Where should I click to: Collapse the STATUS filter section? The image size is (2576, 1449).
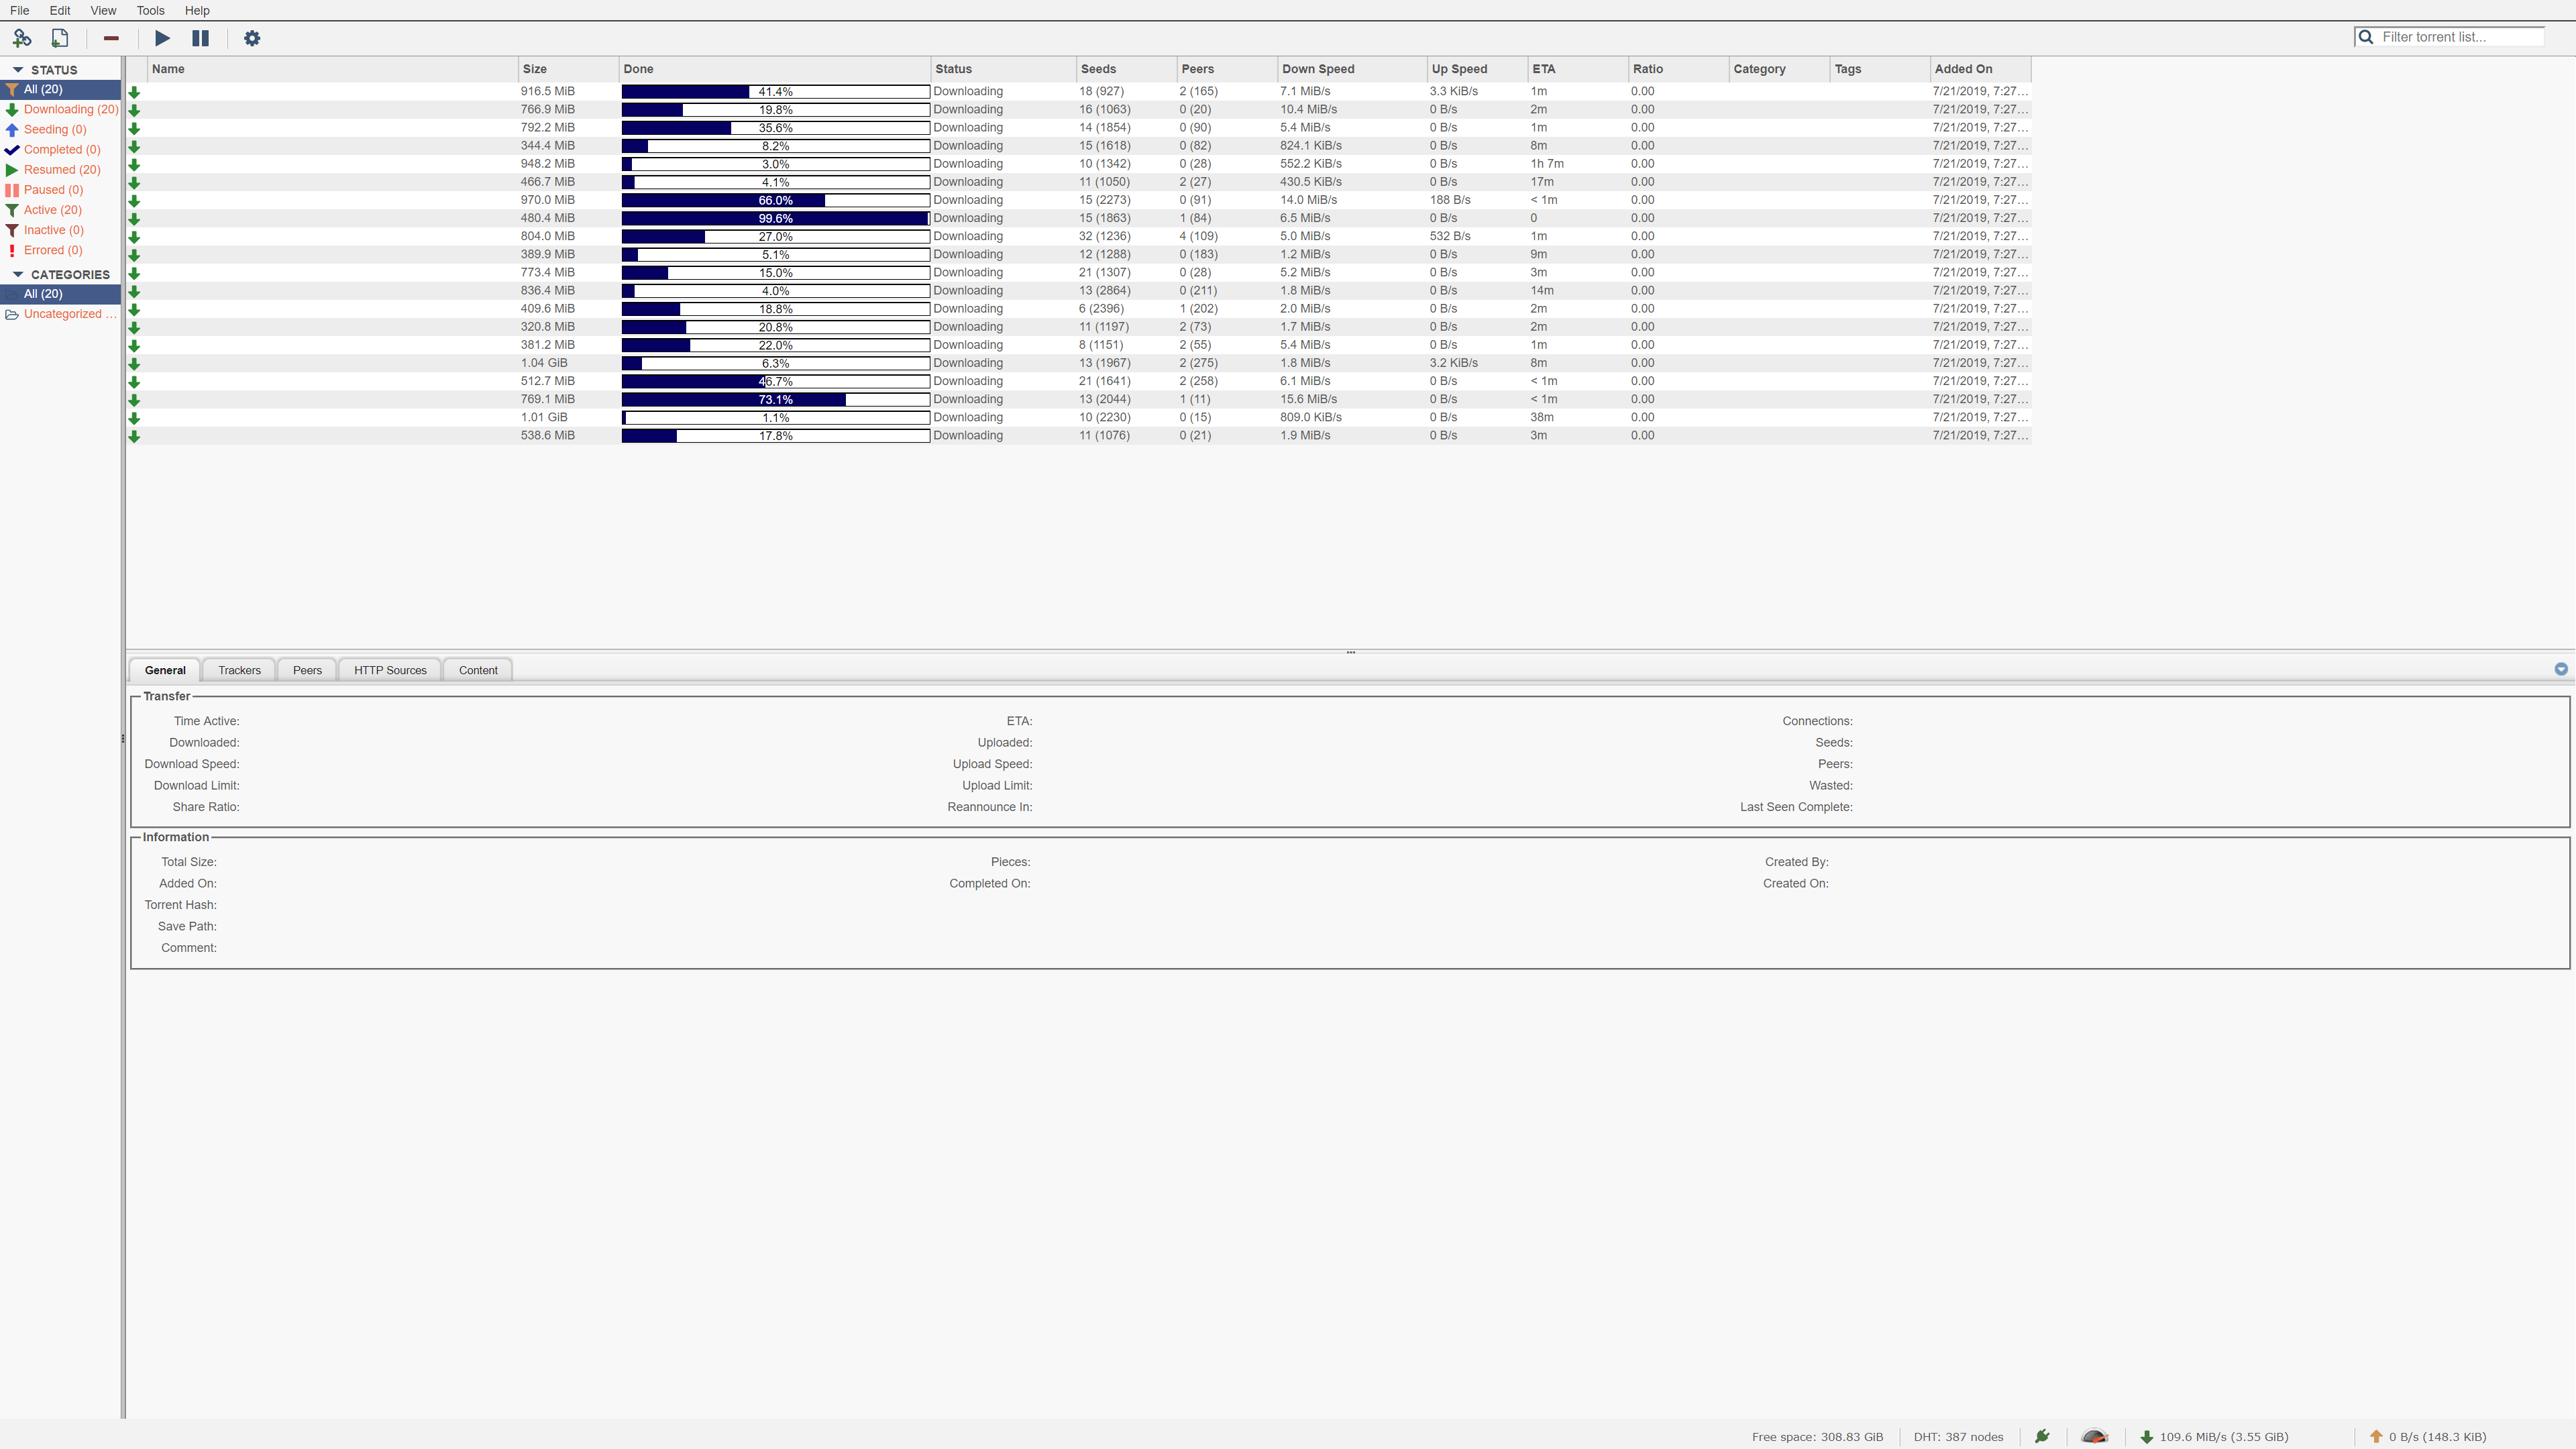(18, 70)
